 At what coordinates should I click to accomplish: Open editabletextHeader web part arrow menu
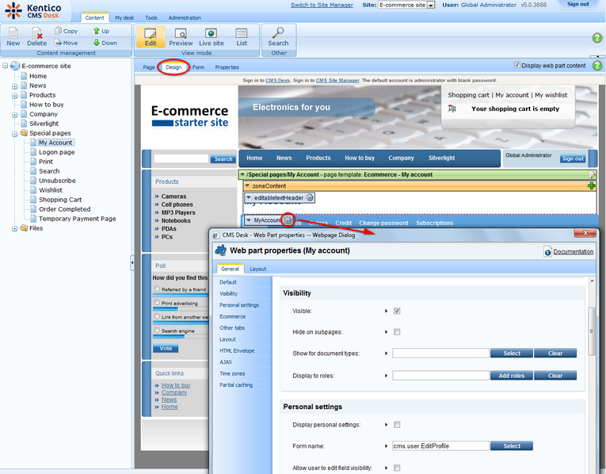pos(249,197)
